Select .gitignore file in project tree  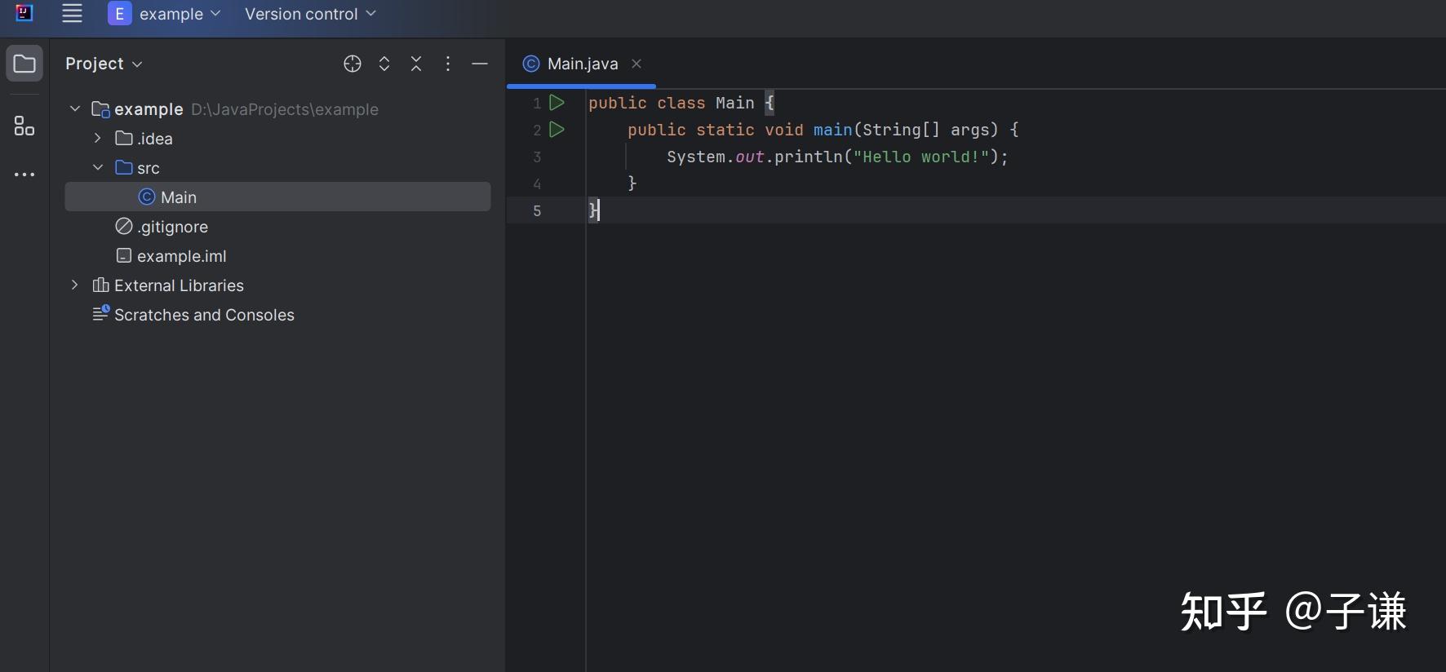[172, 227]
